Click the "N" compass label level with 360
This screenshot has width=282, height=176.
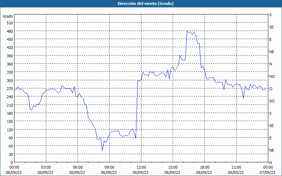coord(271,64)
